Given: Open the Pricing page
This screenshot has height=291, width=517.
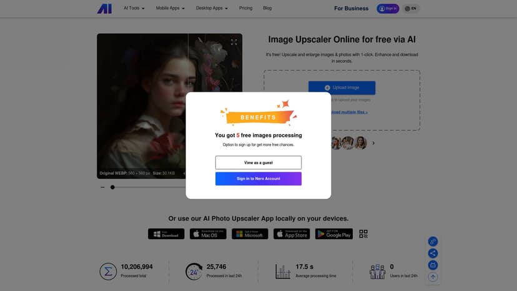Looking at the screenshot, I should (x=245, y=8).
